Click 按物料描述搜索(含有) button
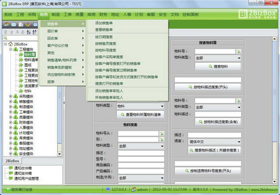The image size is (280, 195). coord(218,121)
